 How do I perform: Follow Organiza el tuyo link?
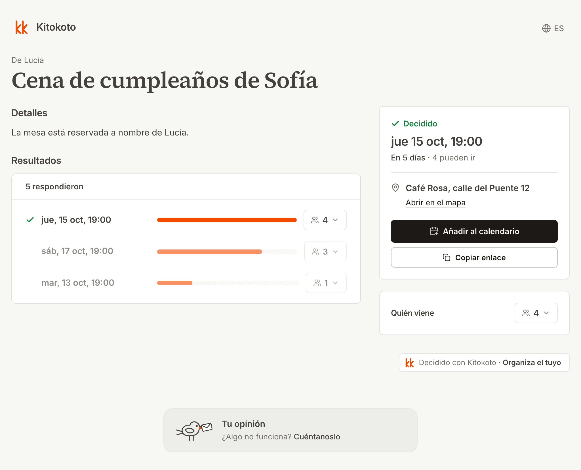click(x=532, y=363)
